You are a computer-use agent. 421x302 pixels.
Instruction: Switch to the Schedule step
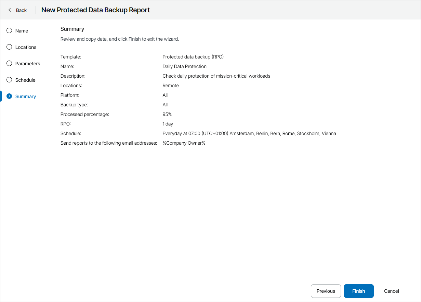[x=25, y=80]
